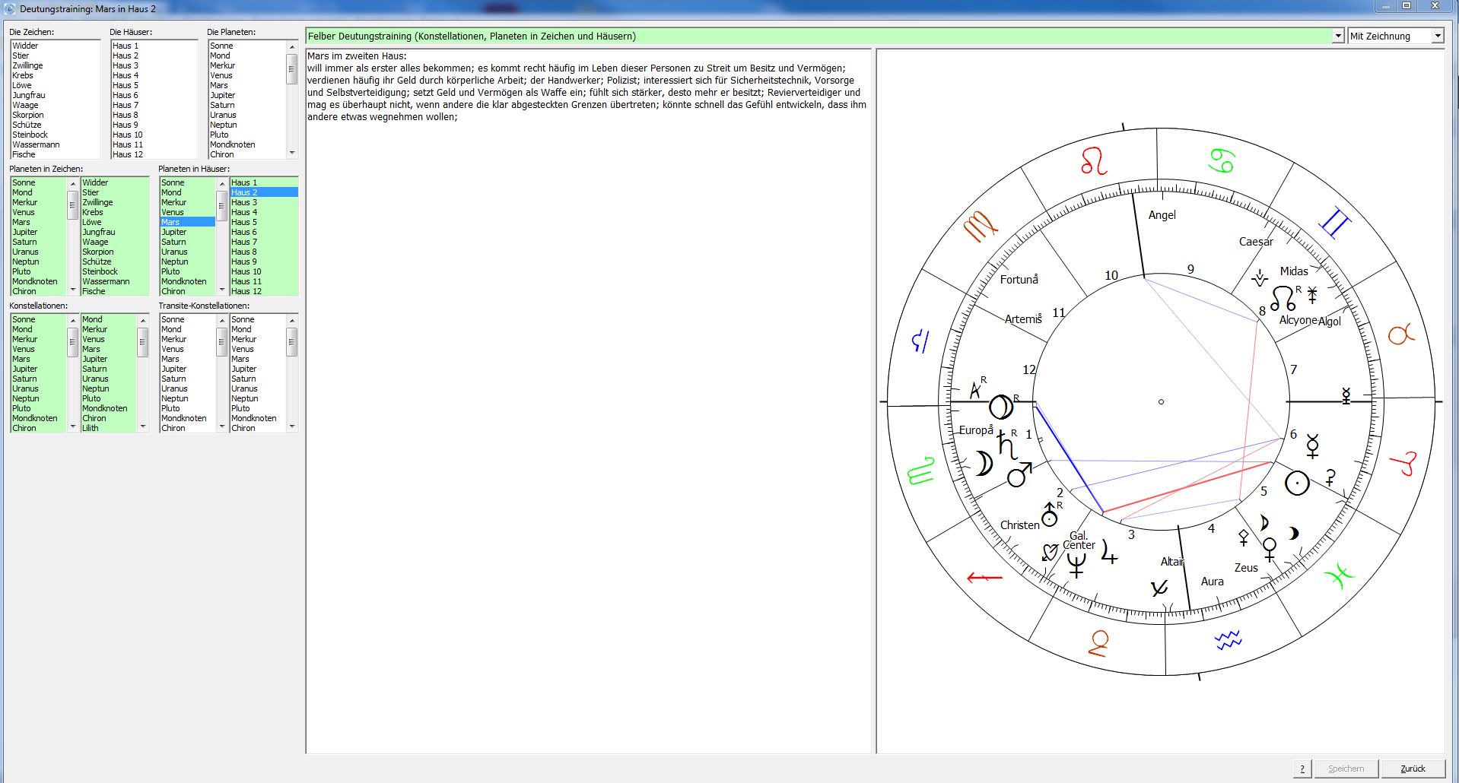Select highlighted Haus 2 in Planeten in Häuser
Image resolution: width=1459 pixels, height=783 pixels.
pyautogui.click(x=263, y=192)
